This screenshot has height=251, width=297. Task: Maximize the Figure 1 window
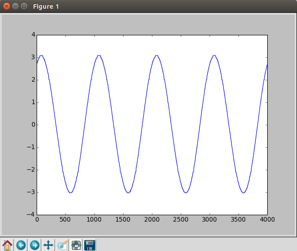click(24, 6)
